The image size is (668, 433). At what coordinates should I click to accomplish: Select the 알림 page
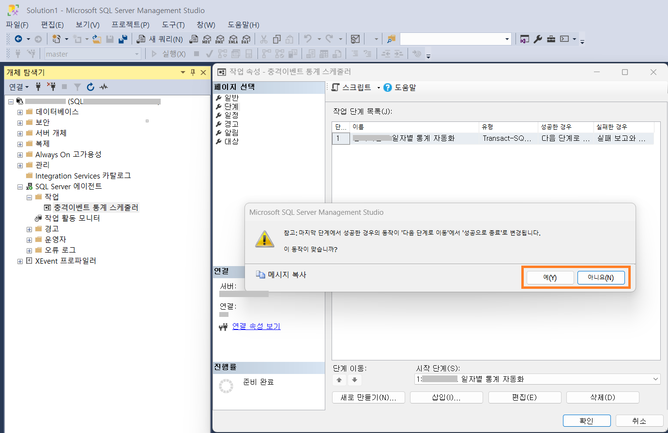pyautogui.click(x=231, y=133)
